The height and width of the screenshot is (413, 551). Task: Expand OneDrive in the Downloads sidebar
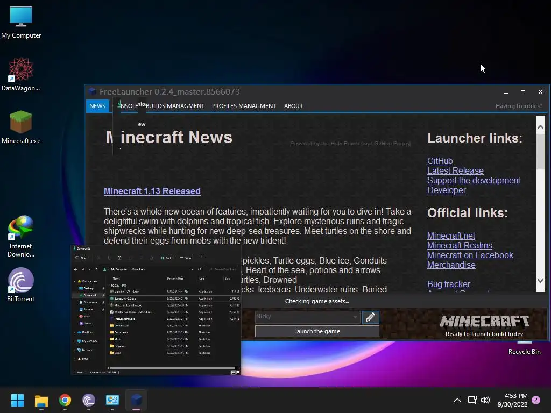click(x=74, y=332)
